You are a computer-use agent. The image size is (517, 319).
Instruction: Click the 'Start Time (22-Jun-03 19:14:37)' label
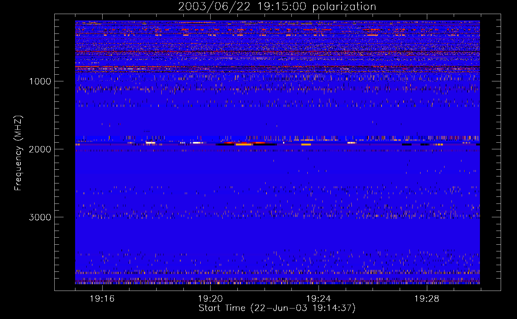[277, 308]
